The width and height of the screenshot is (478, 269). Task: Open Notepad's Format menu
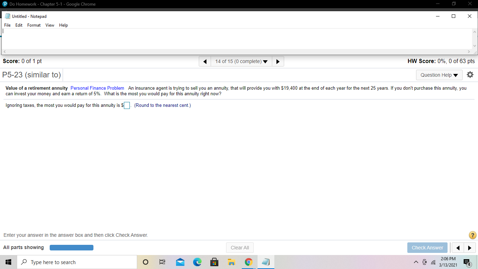tap(34, 25)
